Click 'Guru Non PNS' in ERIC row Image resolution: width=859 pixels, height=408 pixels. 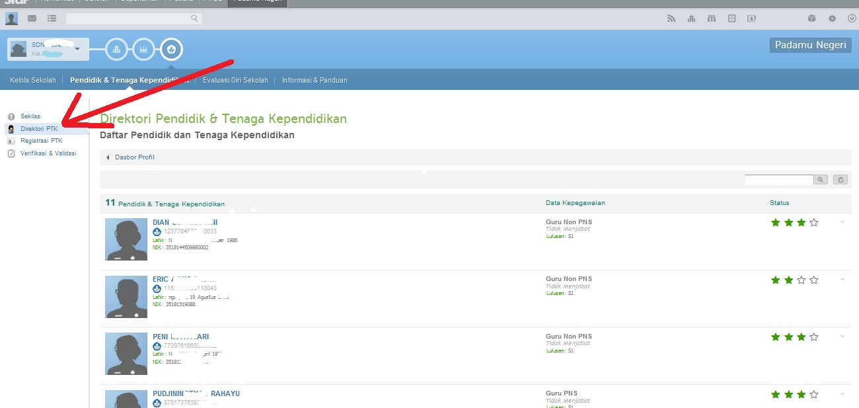[x=569, y=280]
